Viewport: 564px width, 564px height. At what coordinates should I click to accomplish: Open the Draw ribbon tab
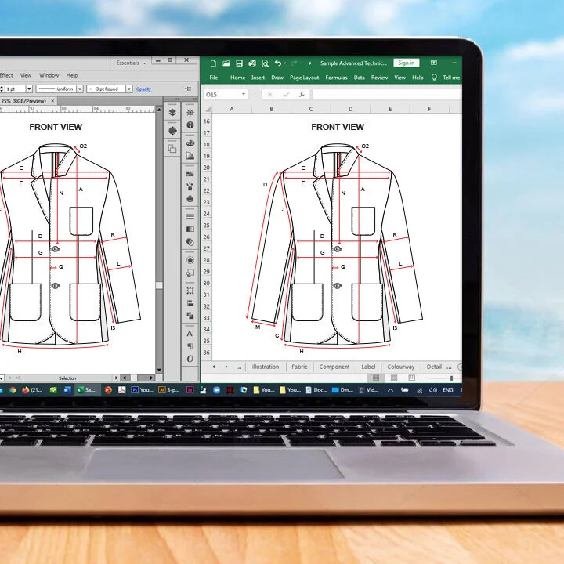pos(277,78)
